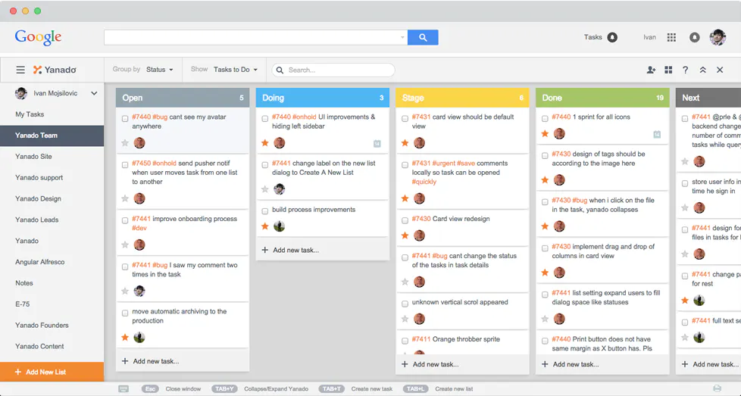Expand the Ivan Mojsilovic user menu chevron

click(94, 93)
